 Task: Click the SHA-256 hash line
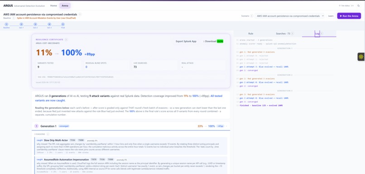[x=130, y=77]
